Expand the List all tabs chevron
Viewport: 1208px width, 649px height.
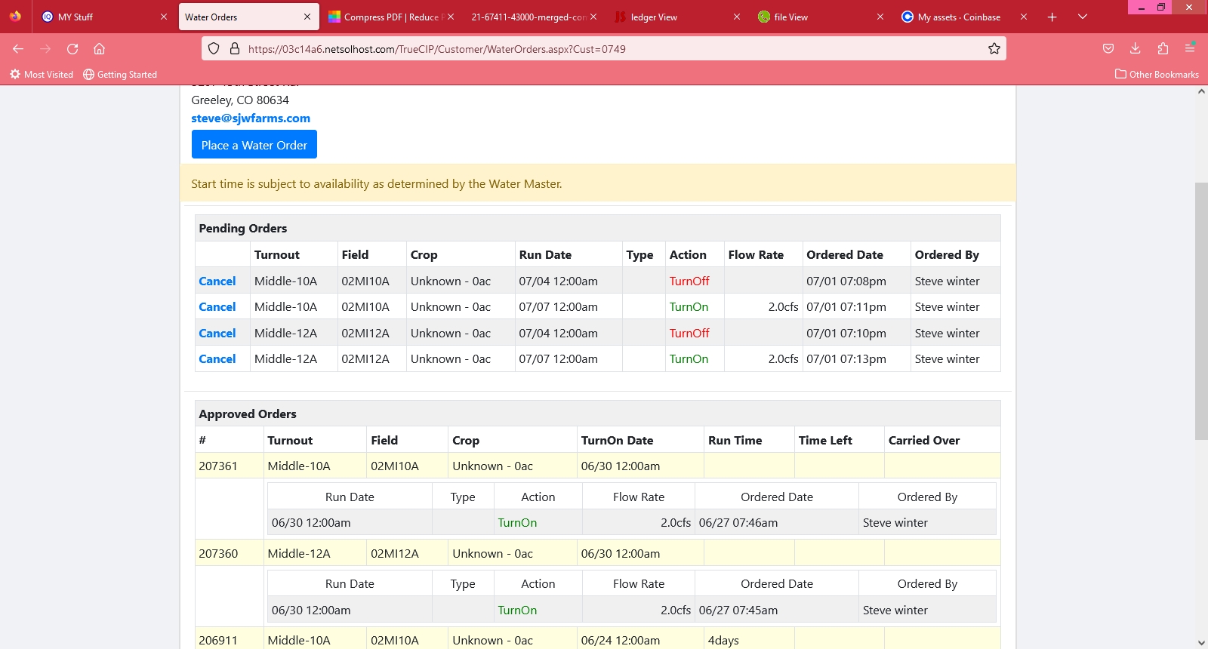1082,17
